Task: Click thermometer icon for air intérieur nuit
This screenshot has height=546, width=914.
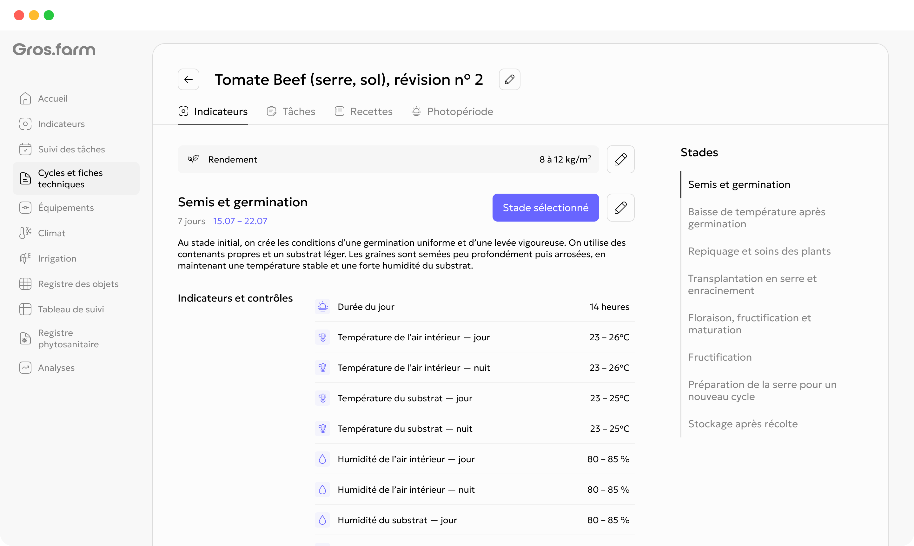Action: coord(322,368)
